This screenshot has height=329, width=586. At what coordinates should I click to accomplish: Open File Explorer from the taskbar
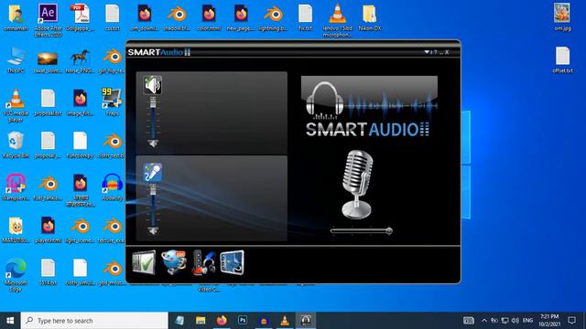coord(201,321)
